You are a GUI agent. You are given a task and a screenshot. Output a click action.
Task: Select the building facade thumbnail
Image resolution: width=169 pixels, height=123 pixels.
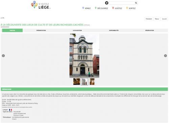[x=84, y=82]
